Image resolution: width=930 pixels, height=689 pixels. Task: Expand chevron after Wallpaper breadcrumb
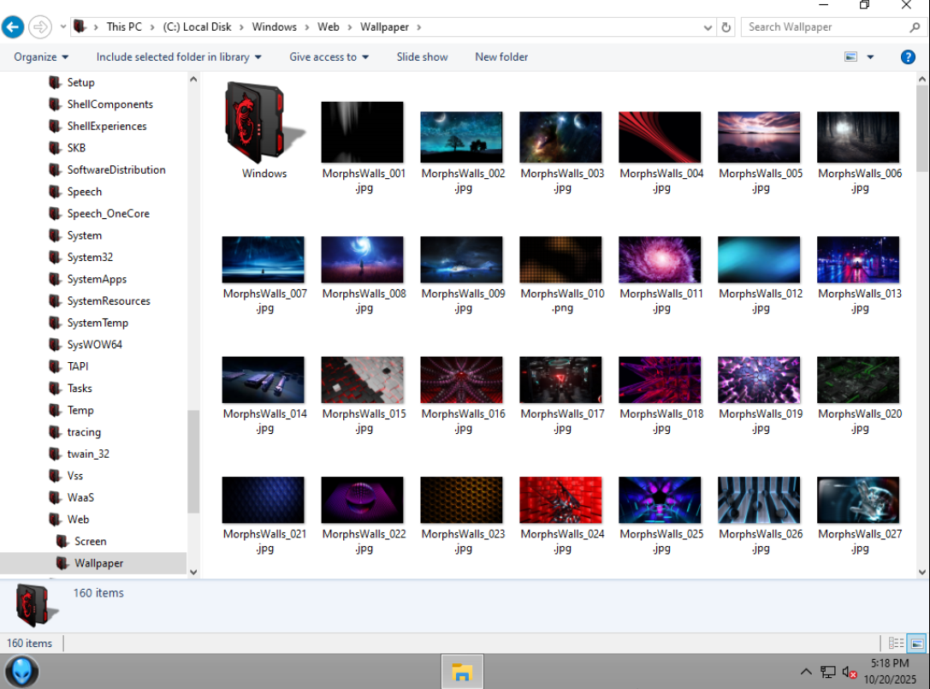pyautogui.click(x=418, y=27)
